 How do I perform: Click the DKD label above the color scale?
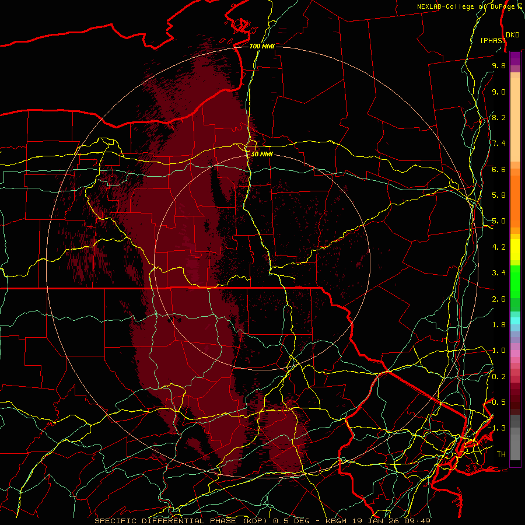[513, 35]
